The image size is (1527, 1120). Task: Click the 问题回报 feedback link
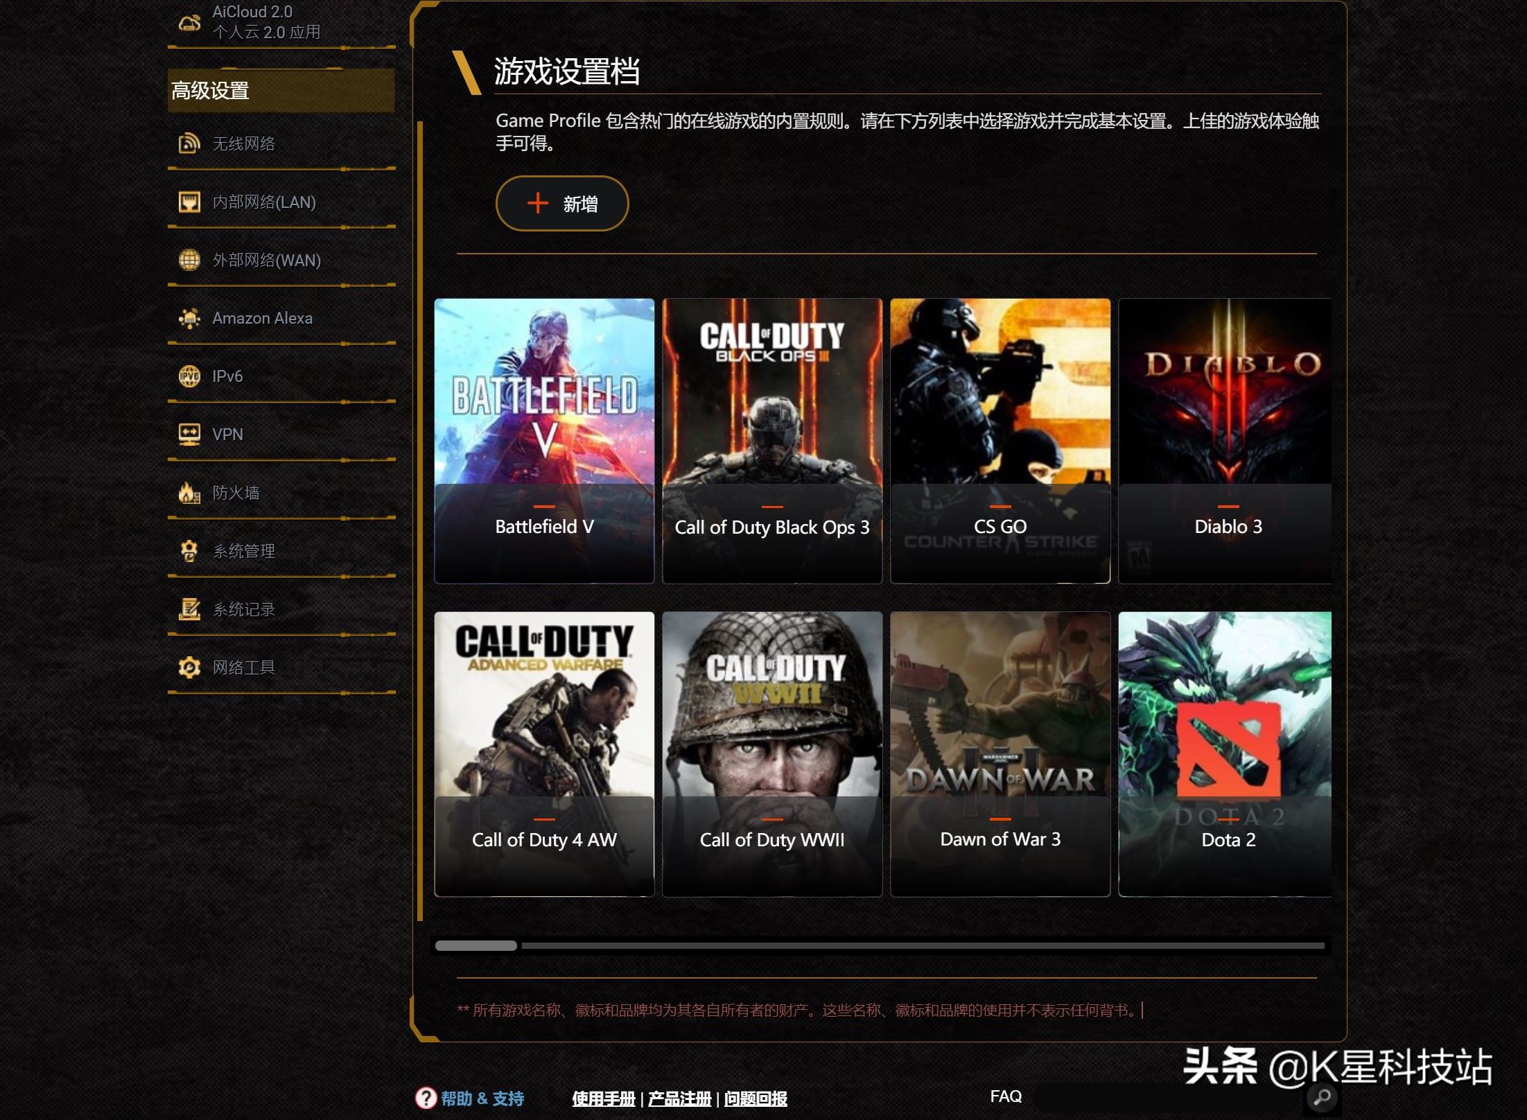click(756, 1099)
